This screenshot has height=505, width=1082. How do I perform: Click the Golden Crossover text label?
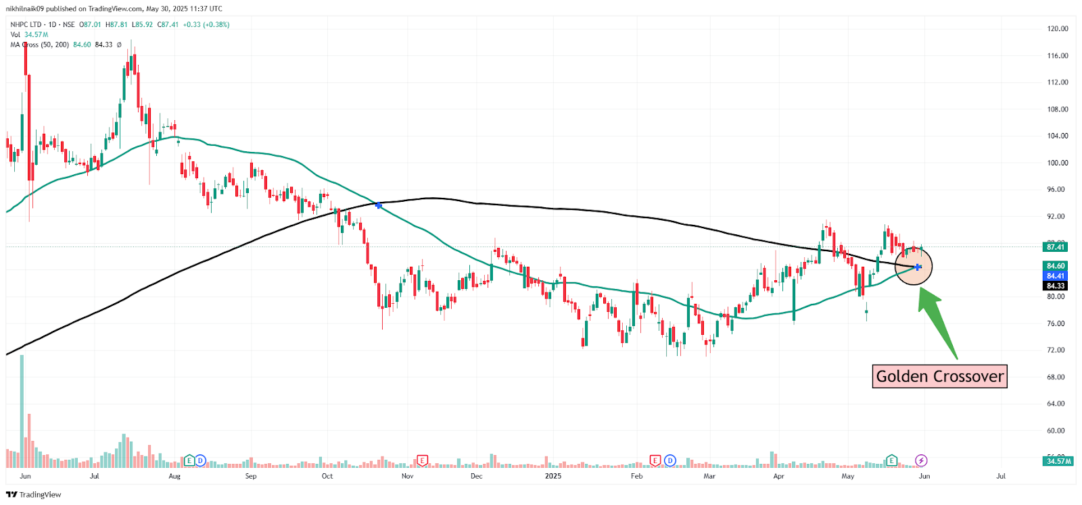[x=940, y=376]
